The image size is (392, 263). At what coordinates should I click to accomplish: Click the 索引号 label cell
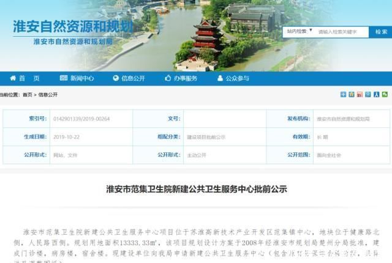tap(26, 119)
